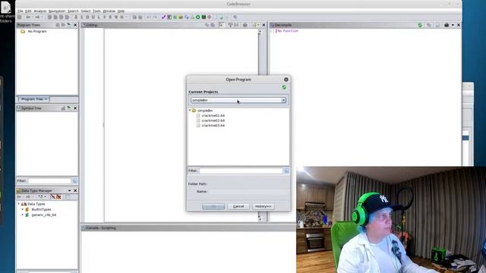The height and width of the screenshot is (273, 486).
Task: Click the Listing cursor location icon
Action: click(x=221, y=25)
